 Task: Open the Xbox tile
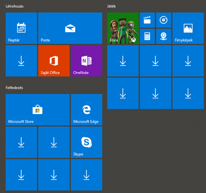tap(123, 28)
